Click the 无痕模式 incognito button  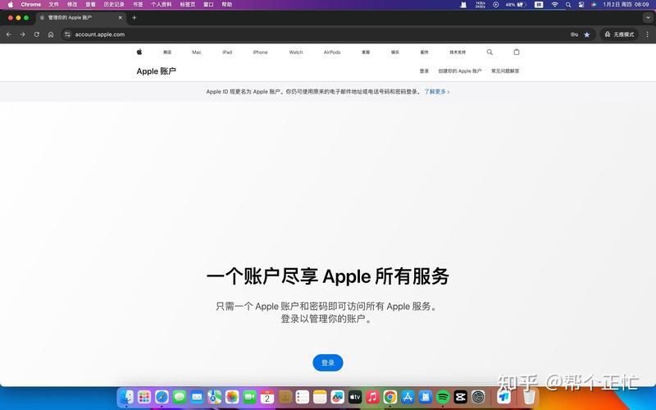tap(620, 34)
